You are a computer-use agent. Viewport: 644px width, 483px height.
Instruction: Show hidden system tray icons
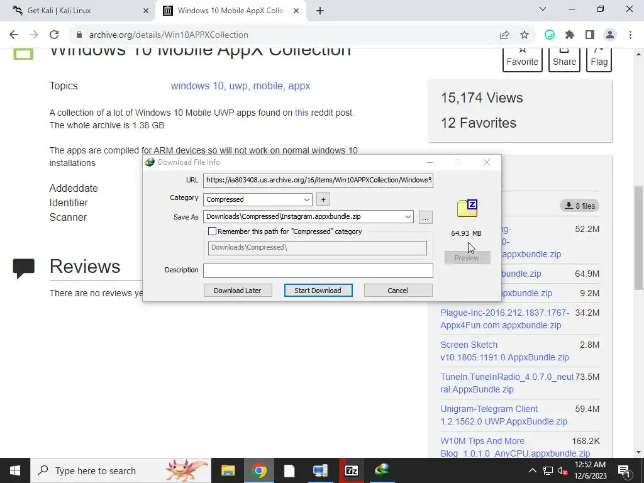click(x=532, y=470)
